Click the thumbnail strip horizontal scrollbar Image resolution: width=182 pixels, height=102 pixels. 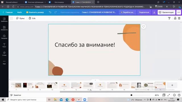pyautogui.click(x=120, y=92)
